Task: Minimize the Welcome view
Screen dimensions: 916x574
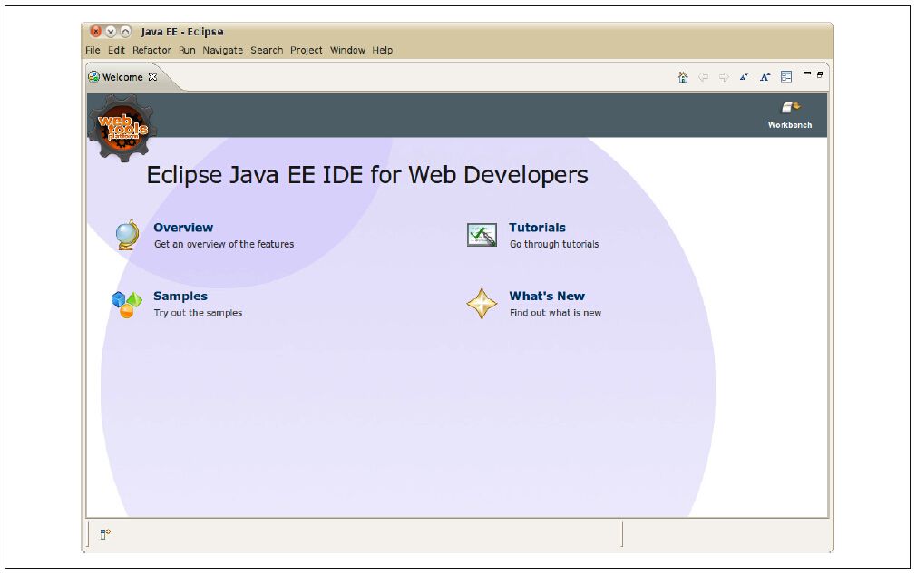Action: (807, 73)
